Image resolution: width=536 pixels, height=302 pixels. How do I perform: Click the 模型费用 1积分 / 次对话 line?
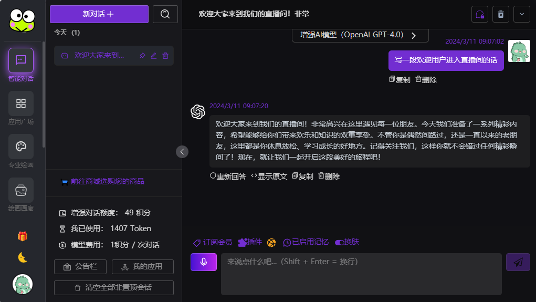pyautogui.click(x=109, y=245)
